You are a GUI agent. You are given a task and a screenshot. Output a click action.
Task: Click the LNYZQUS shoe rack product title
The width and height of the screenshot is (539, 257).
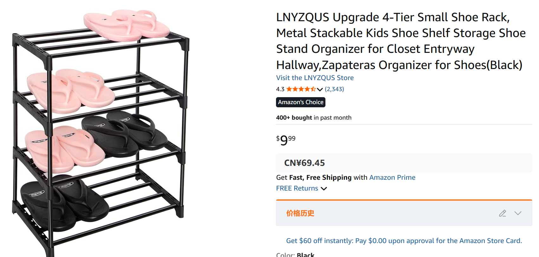coord(401,41)
